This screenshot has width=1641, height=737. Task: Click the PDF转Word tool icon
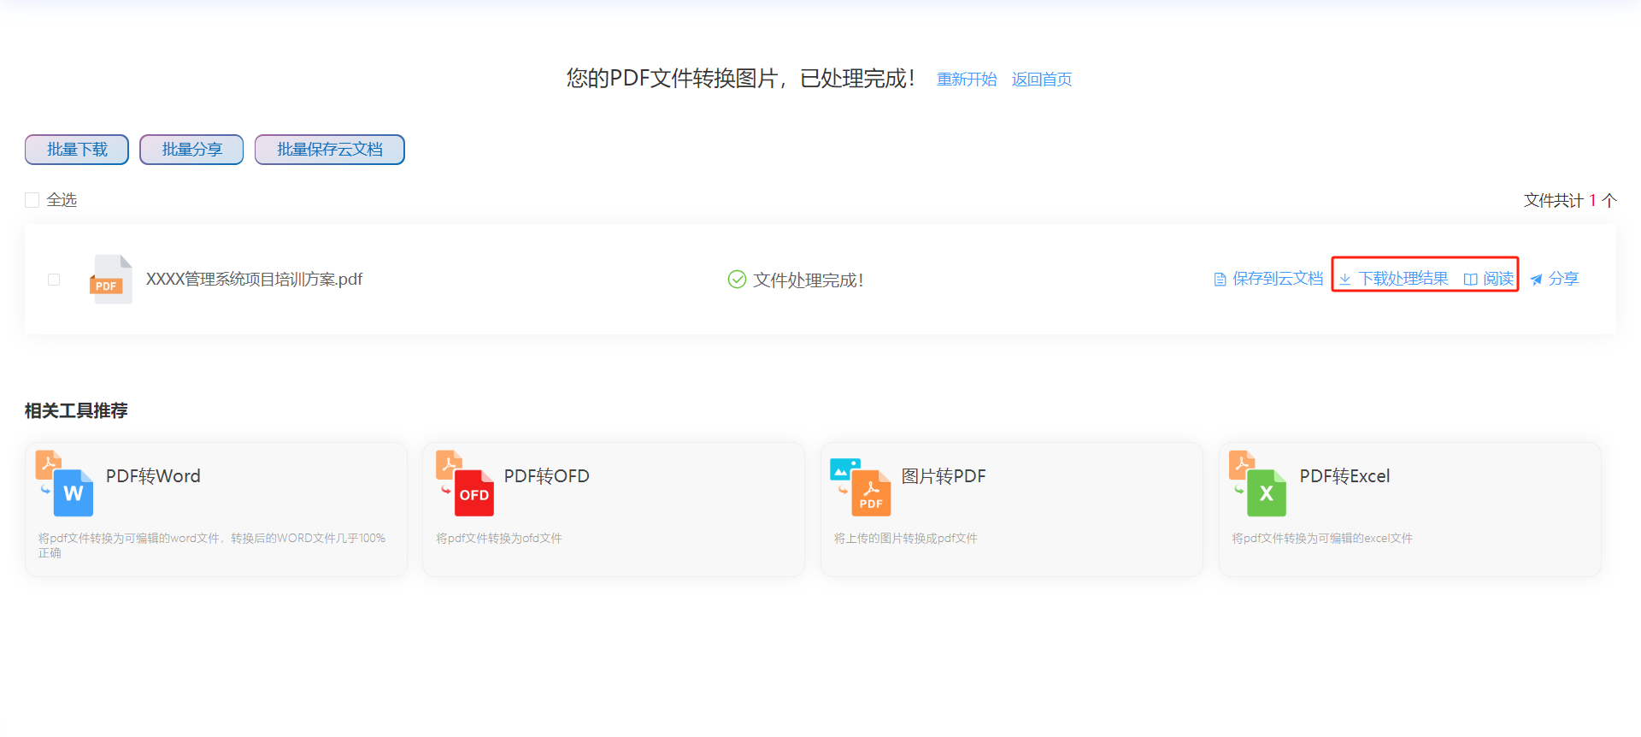pos(65,484)
